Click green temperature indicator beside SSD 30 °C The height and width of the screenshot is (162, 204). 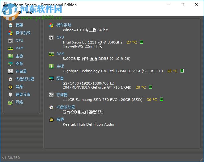162,99
